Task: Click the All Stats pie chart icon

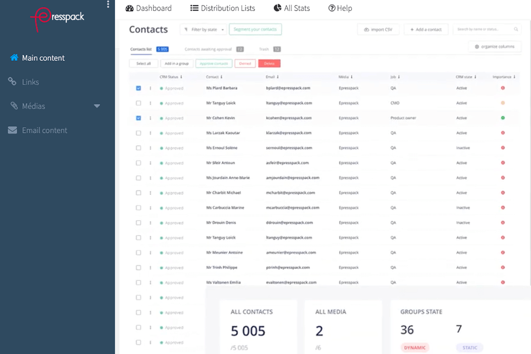Action: 277,8
